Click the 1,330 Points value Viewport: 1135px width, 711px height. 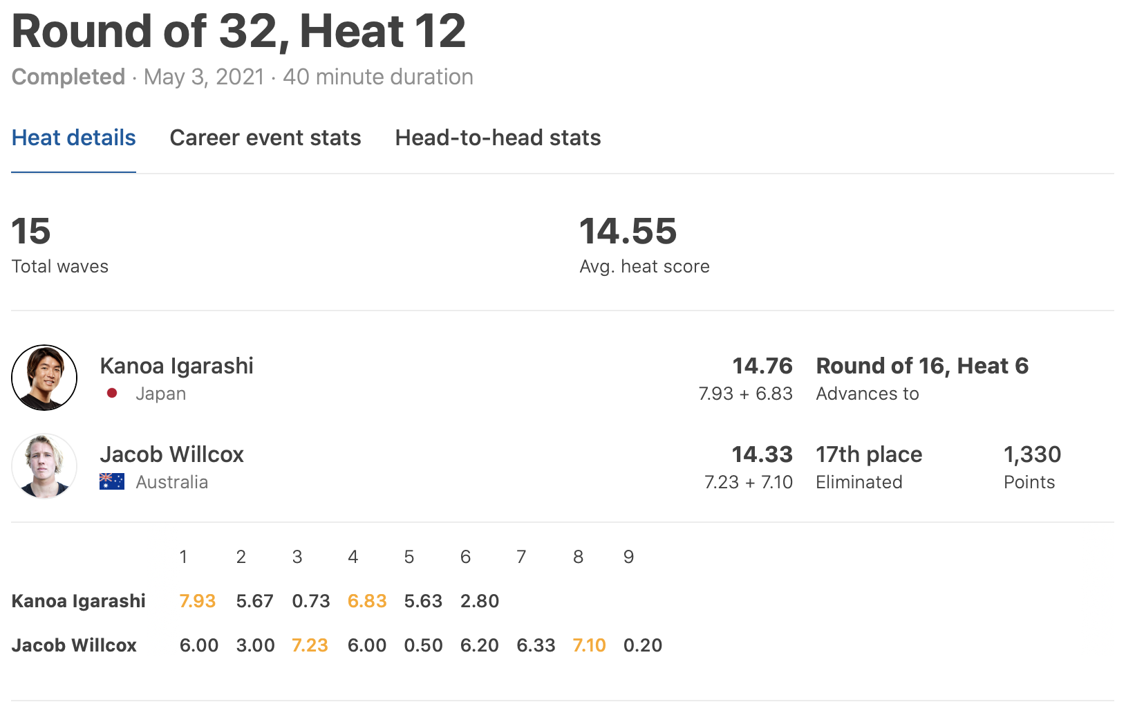1032,454
